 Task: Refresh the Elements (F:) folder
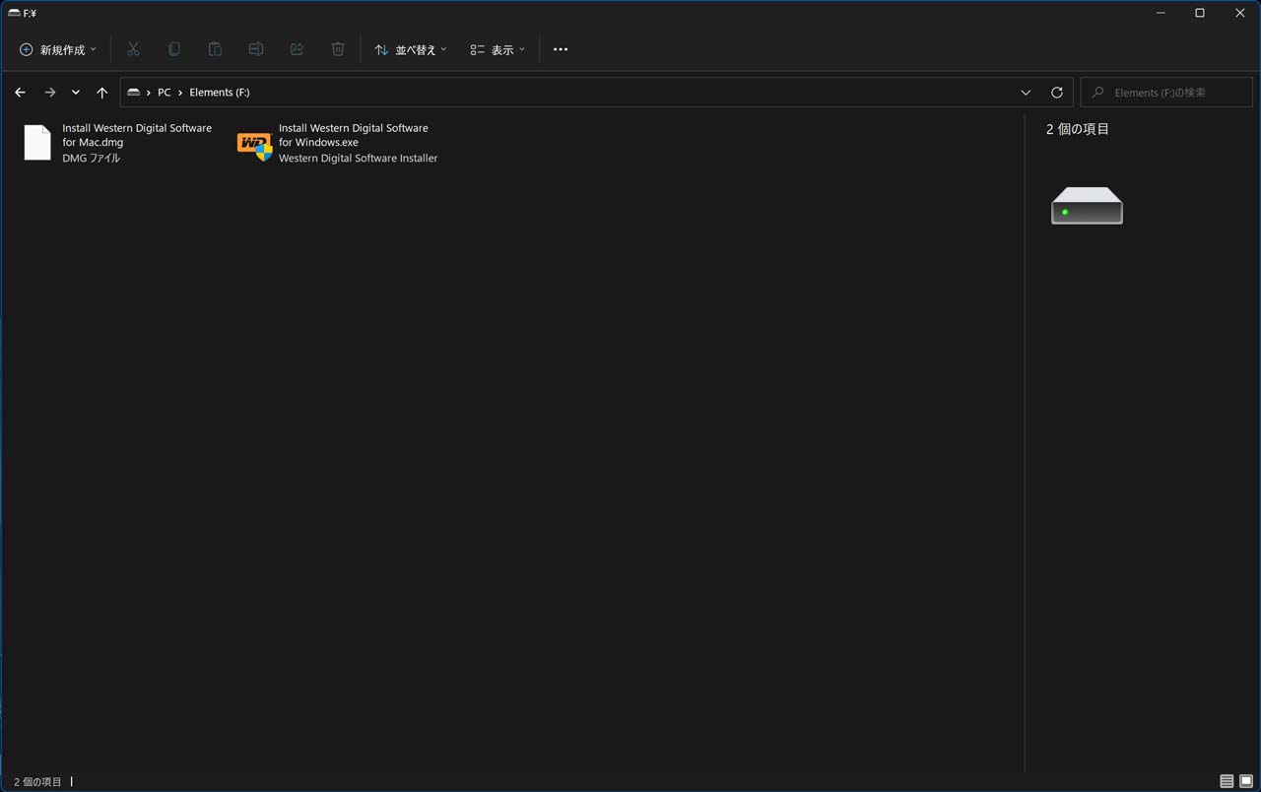tap(1057, 93)
